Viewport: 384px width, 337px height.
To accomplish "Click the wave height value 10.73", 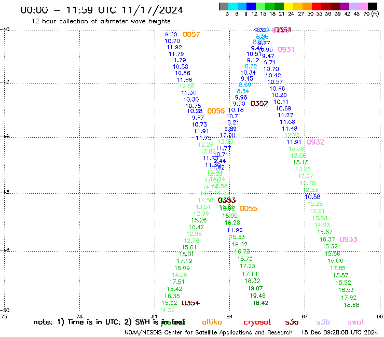I will [199, 124].
